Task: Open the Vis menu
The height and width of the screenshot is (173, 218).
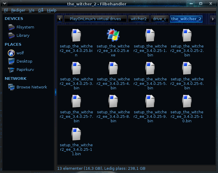Action: point(31,10)
